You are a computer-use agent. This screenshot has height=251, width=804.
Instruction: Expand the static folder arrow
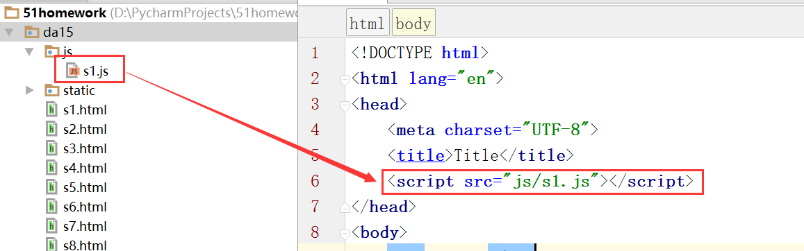point(29,90)
